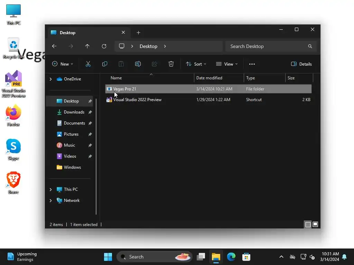The height and width of the screenshot is (265, 354).
Task: Expand the Network tree node
Action: point(50,200)
